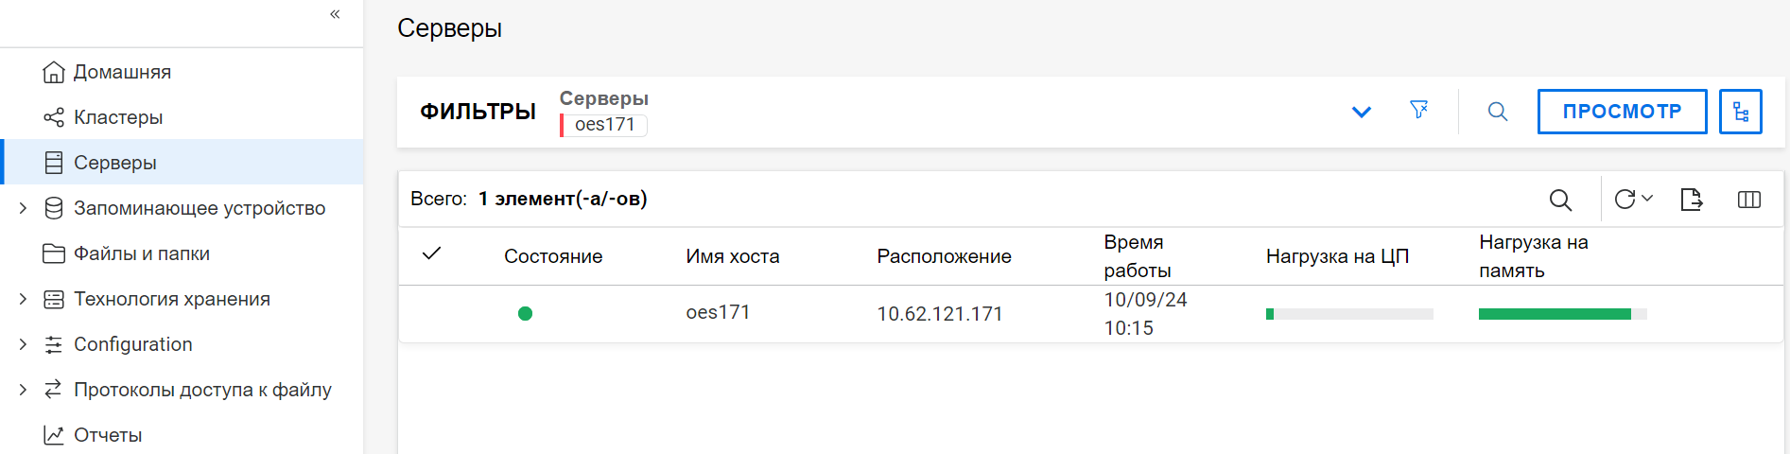
Task: Click the ПРОСМОТР button
Action: pyautogui.click(x=1622, y=112)
